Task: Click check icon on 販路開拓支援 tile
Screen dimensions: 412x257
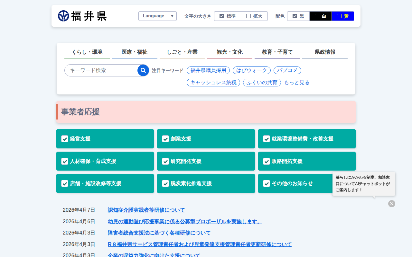Action: (x=267, y=161)
